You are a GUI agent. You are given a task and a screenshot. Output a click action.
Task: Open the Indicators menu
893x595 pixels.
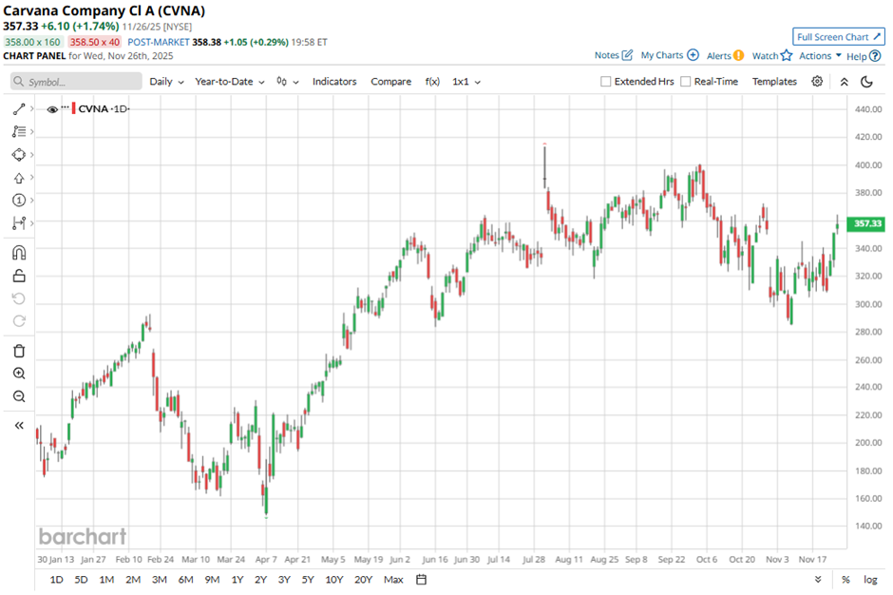(334, 82)
